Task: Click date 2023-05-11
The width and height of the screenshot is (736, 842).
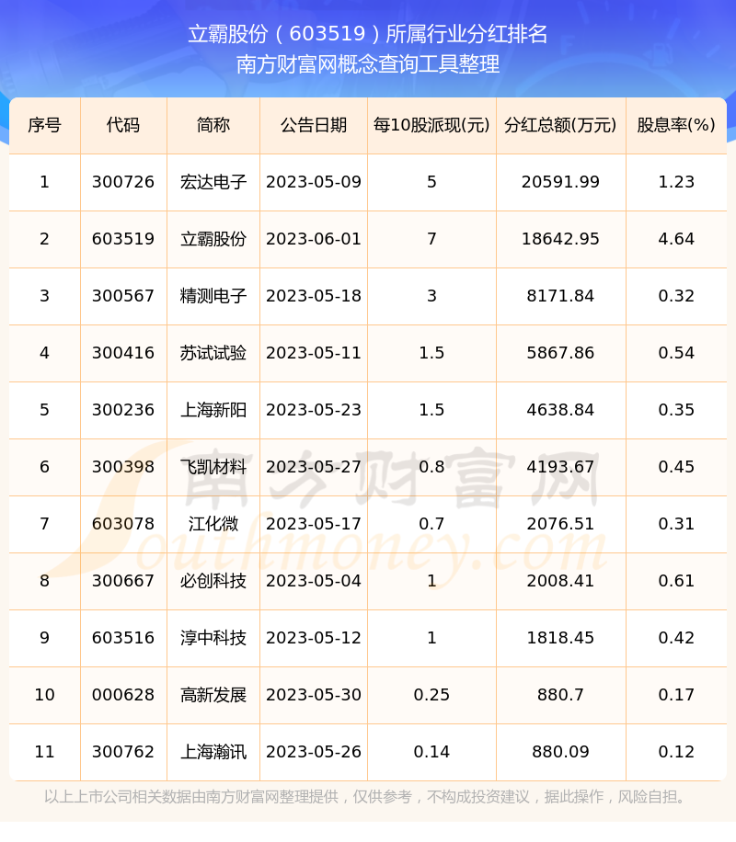Action: 314,353
